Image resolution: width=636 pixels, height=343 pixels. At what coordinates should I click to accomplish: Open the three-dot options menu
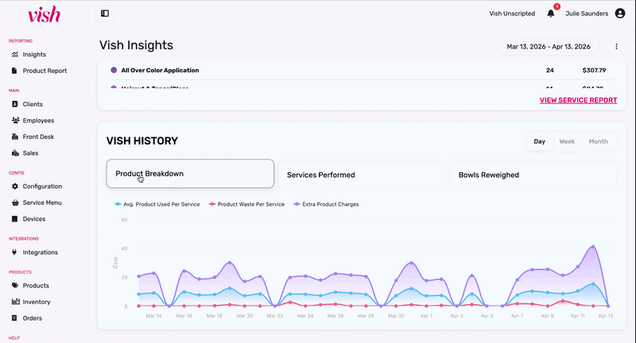616,47
